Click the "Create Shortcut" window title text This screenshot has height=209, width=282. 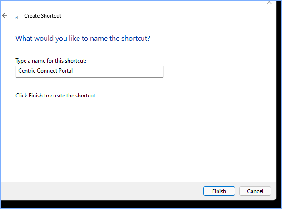coord(43,16)
